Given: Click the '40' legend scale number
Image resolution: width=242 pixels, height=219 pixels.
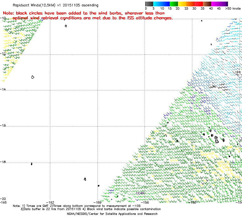Looking at the screenshot, I should (211, 9).
